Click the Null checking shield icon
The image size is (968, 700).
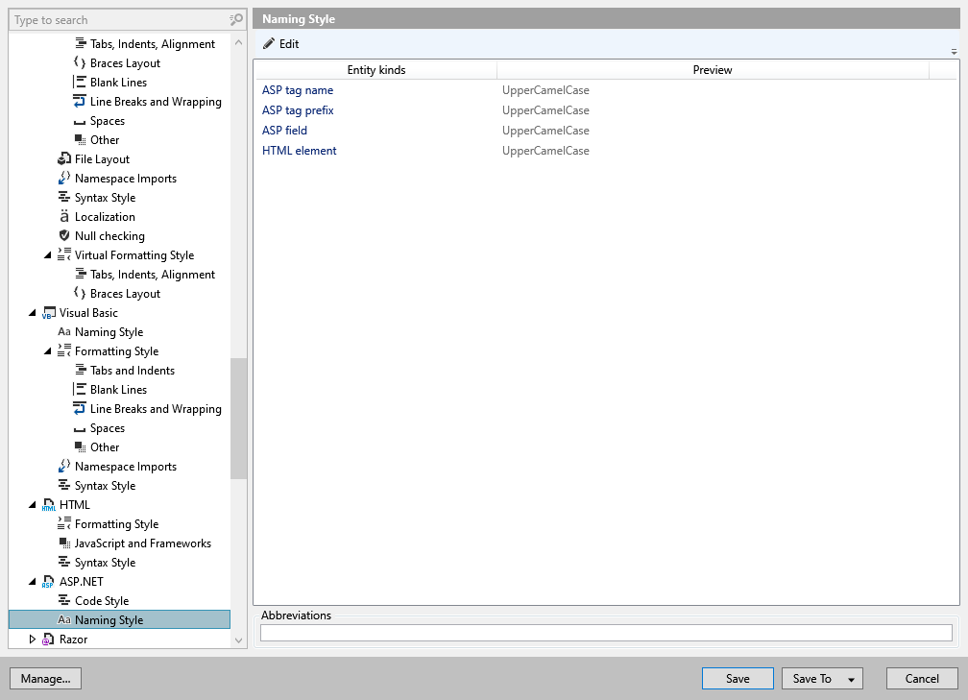64,236
